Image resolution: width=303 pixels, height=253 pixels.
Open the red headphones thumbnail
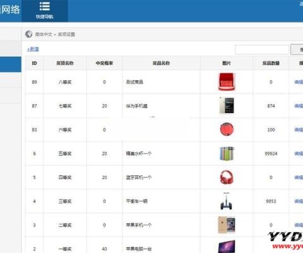pos(227,177)
